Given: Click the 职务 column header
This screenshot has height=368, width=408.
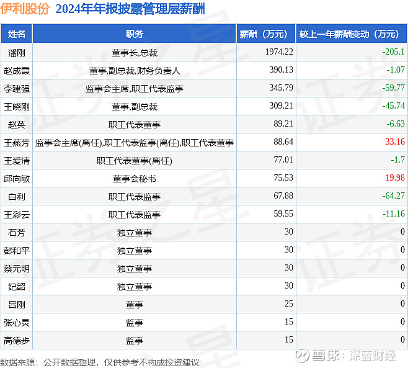Looking at the screenshot, I should [x=135, y=34].
